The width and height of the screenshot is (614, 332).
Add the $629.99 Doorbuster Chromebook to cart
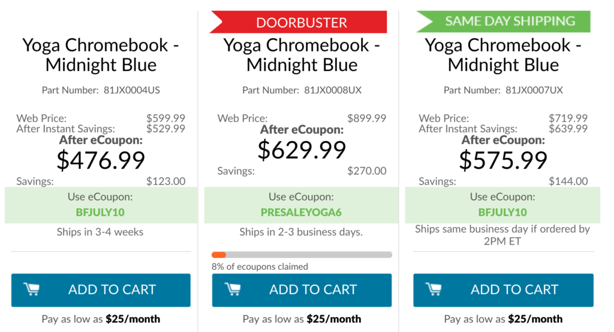302,290
